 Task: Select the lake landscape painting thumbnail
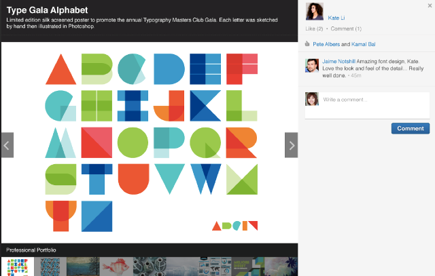pos(83,267)
